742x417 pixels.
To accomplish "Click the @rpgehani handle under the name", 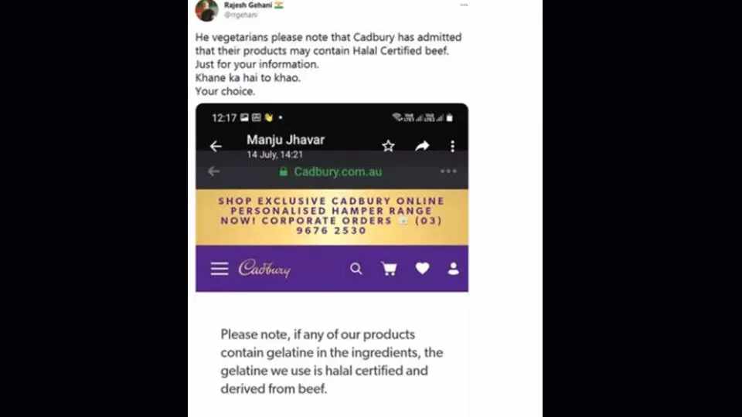I will 241,15.
